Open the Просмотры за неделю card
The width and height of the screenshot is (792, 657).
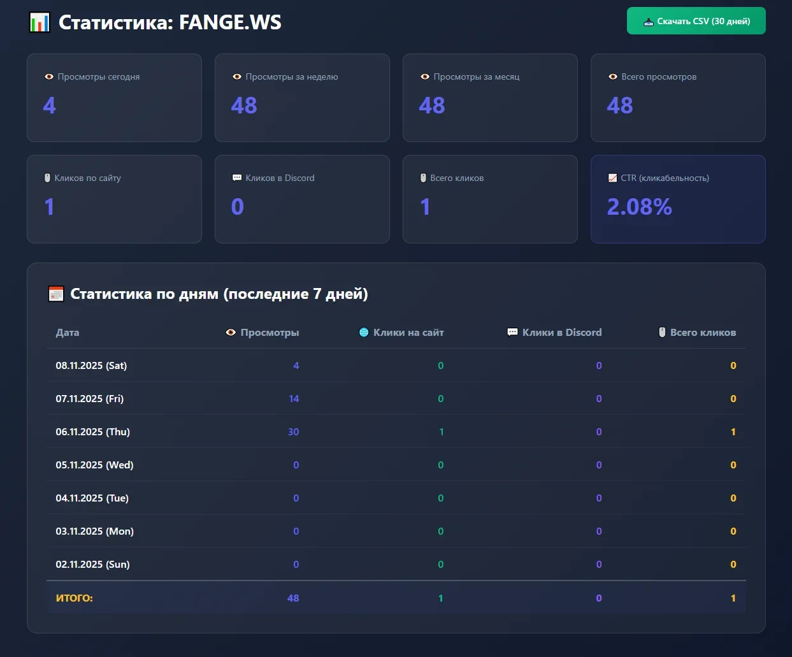point(302,97)
